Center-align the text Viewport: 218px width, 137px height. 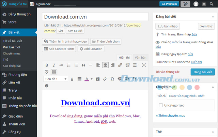[x=105, y=65]
